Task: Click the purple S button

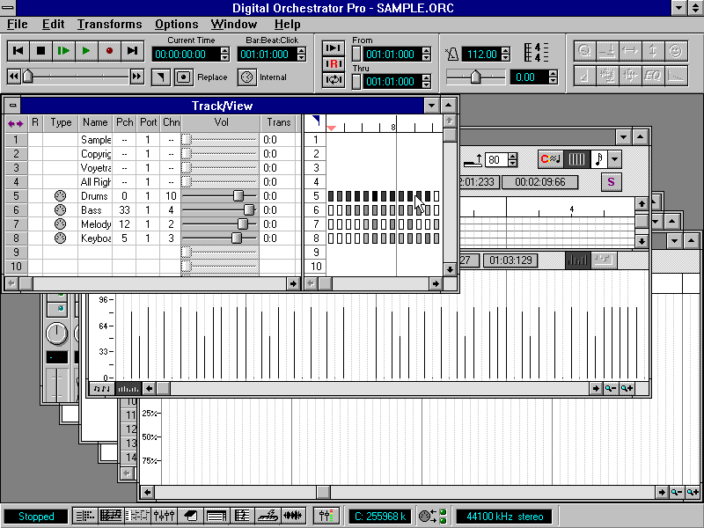Action: pos(610,182)
